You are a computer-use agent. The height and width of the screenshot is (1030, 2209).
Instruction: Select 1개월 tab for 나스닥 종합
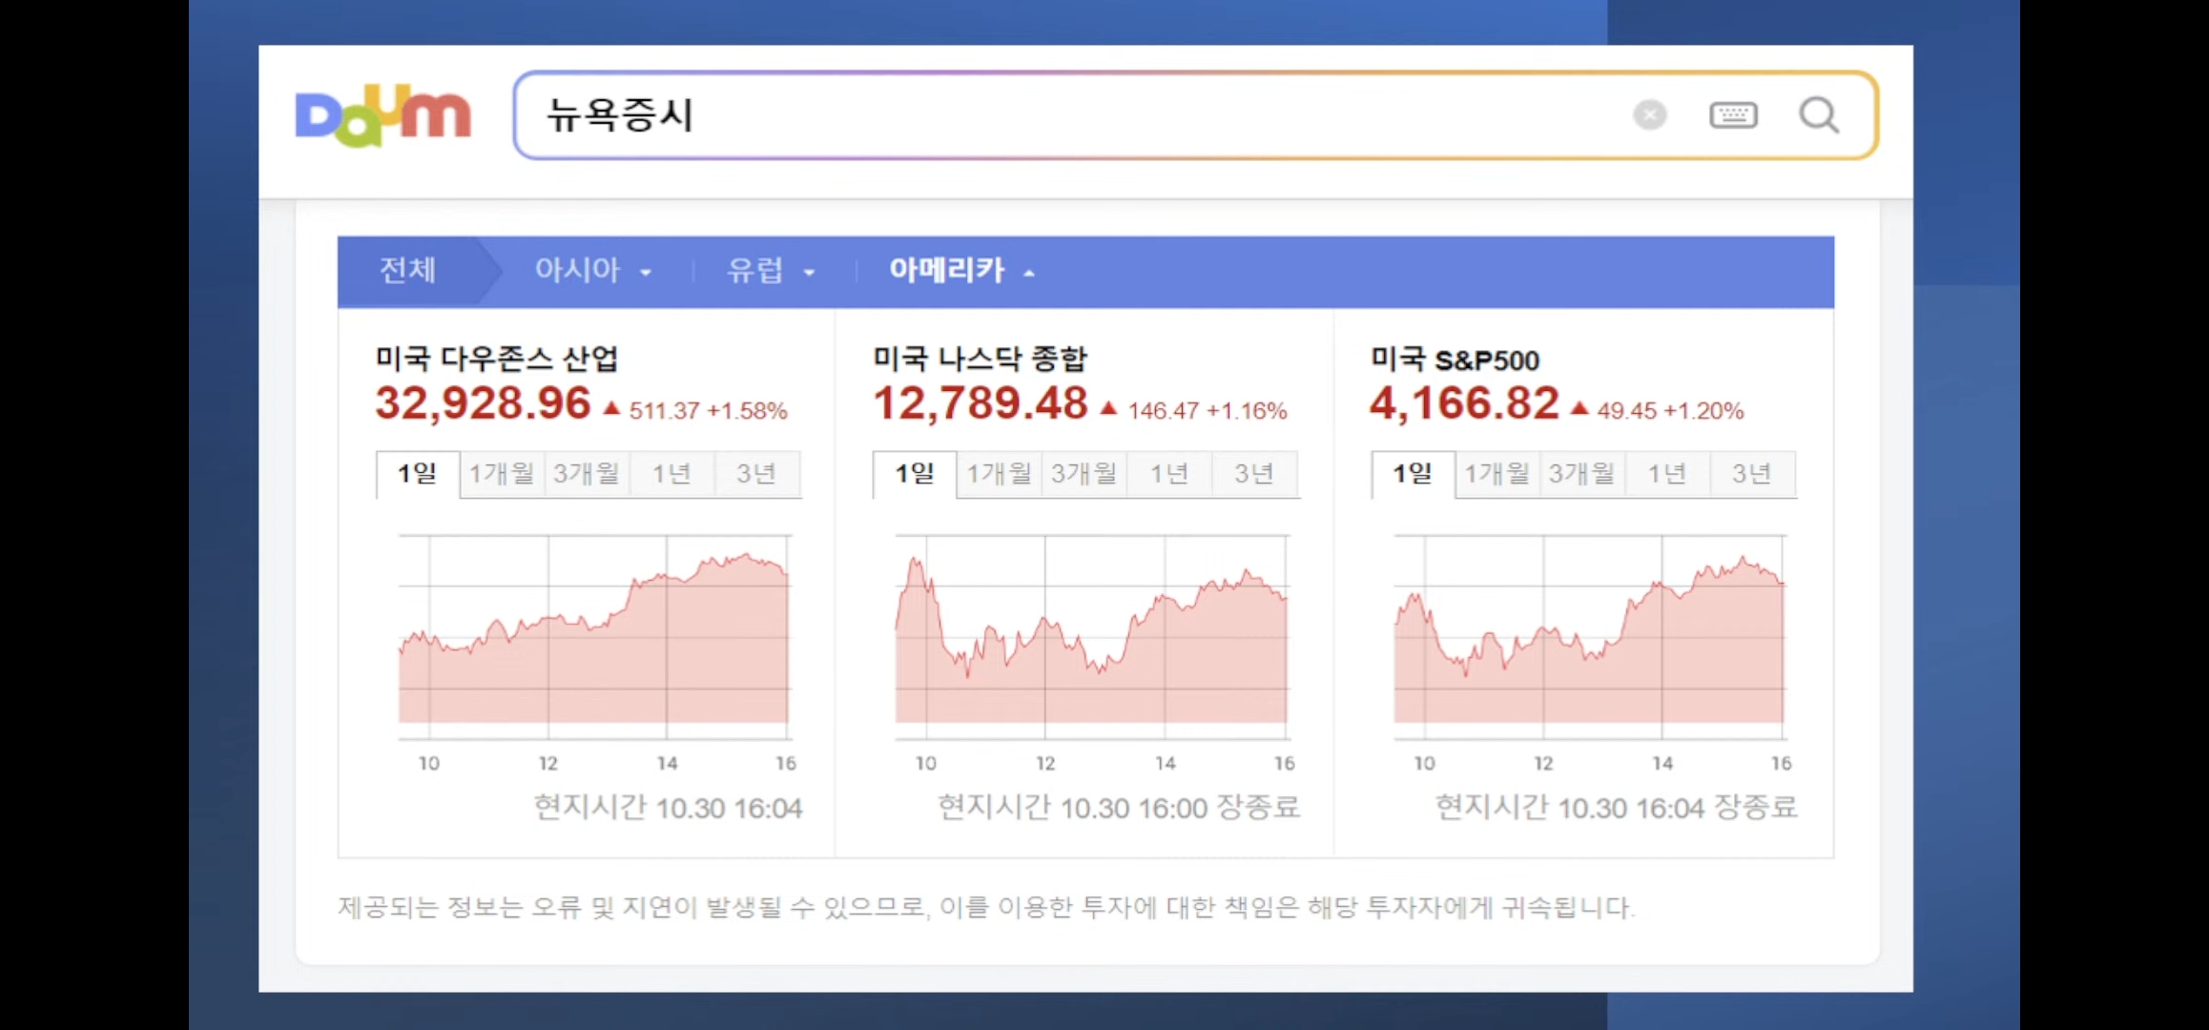(x=1000, y=474)
